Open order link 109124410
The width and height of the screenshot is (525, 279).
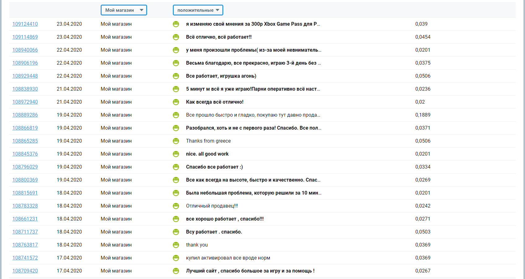click(x=25, y=24)
